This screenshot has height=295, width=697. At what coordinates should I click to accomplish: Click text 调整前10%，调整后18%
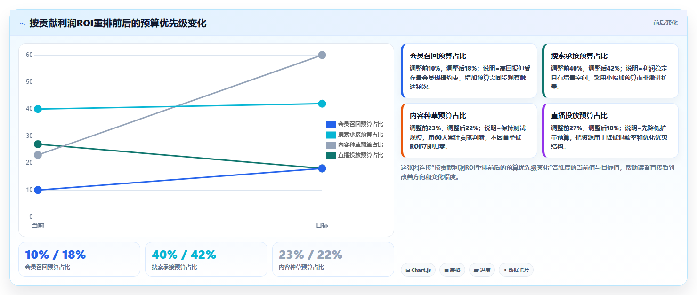pyautogui.click(x=444, y=68)
